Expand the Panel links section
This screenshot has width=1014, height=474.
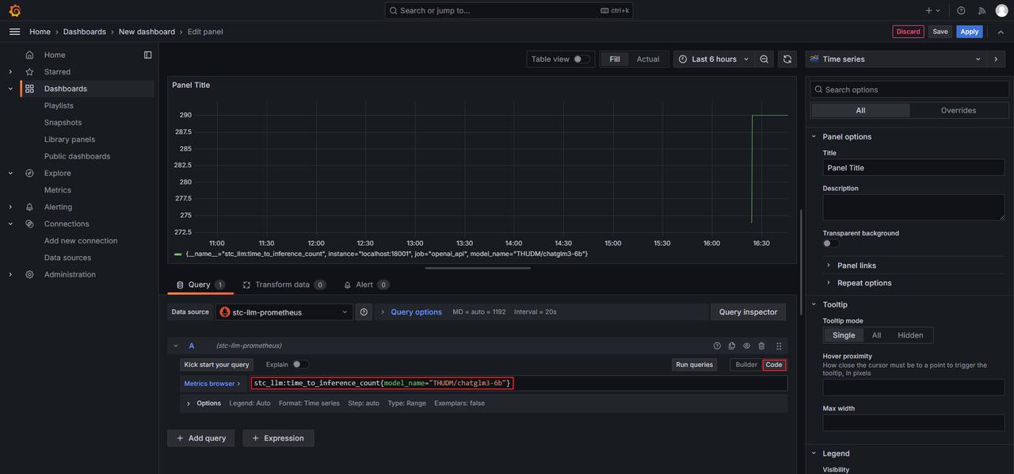(856, 266)
